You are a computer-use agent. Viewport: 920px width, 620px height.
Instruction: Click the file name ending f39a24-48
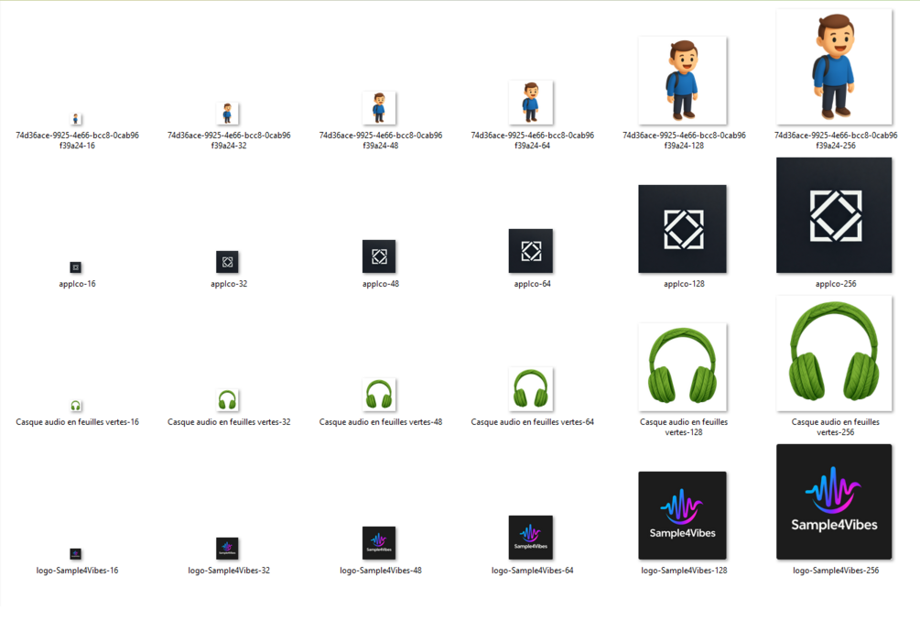pyautogui.click(x=381, y=140)
